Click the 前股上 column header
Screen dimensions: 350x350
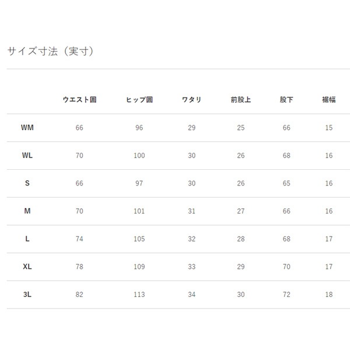point(240,100)
